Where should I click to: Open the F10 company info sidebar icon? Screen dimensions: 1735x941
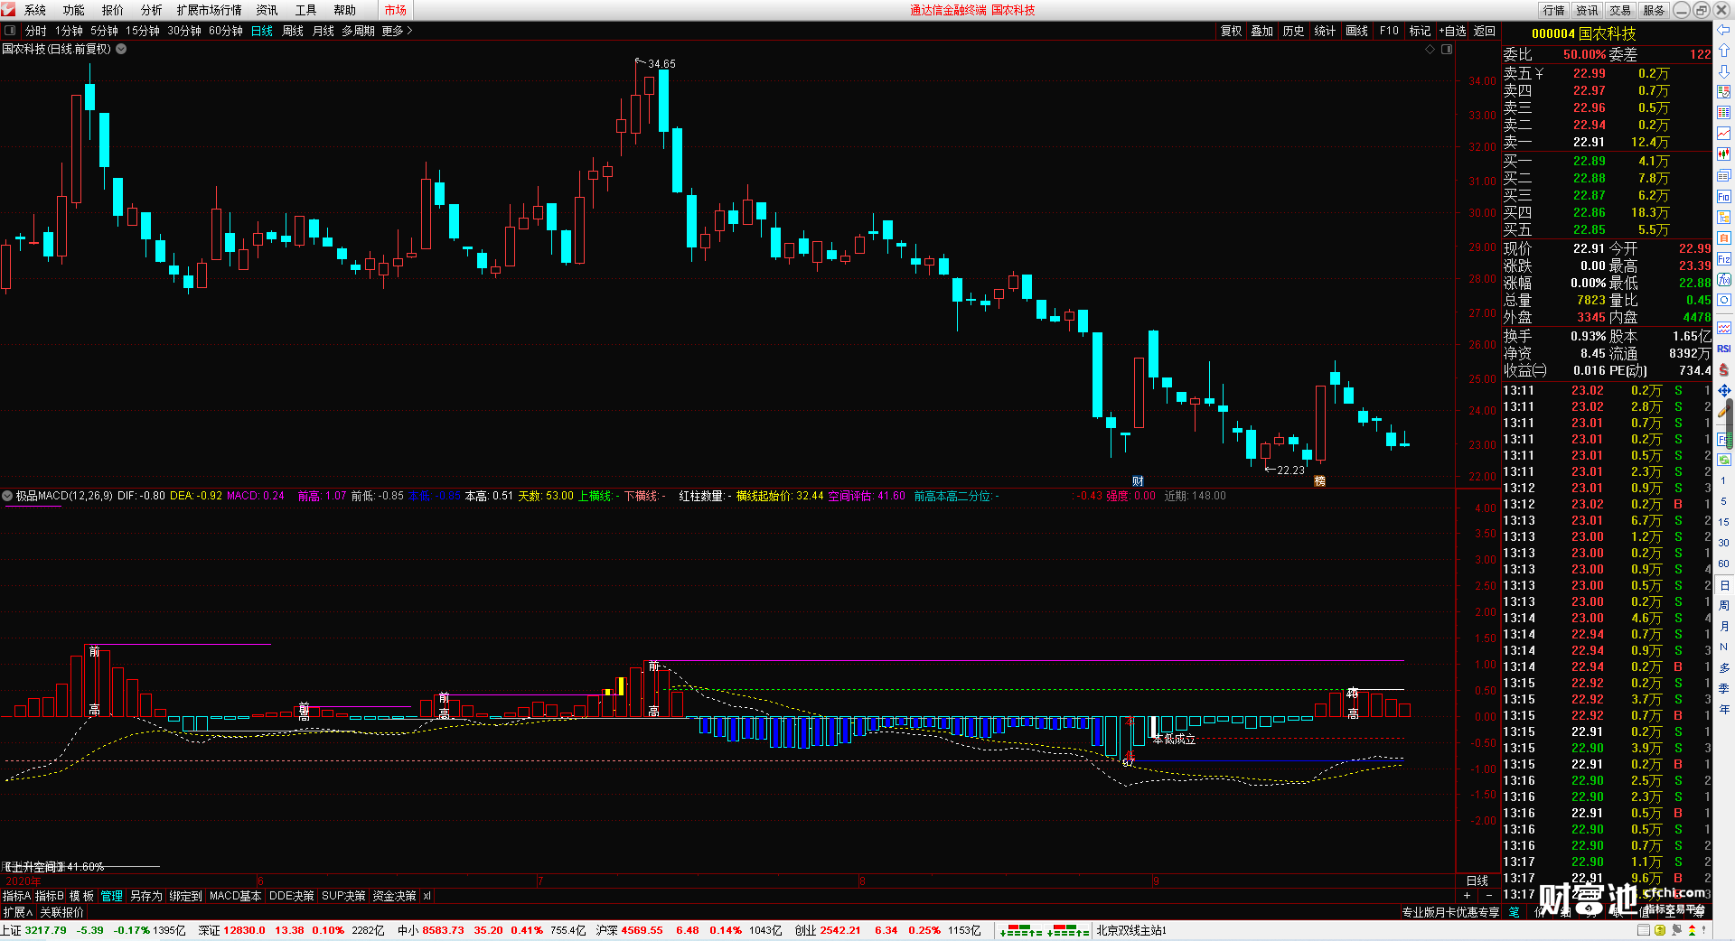[x=1724, y=196]
